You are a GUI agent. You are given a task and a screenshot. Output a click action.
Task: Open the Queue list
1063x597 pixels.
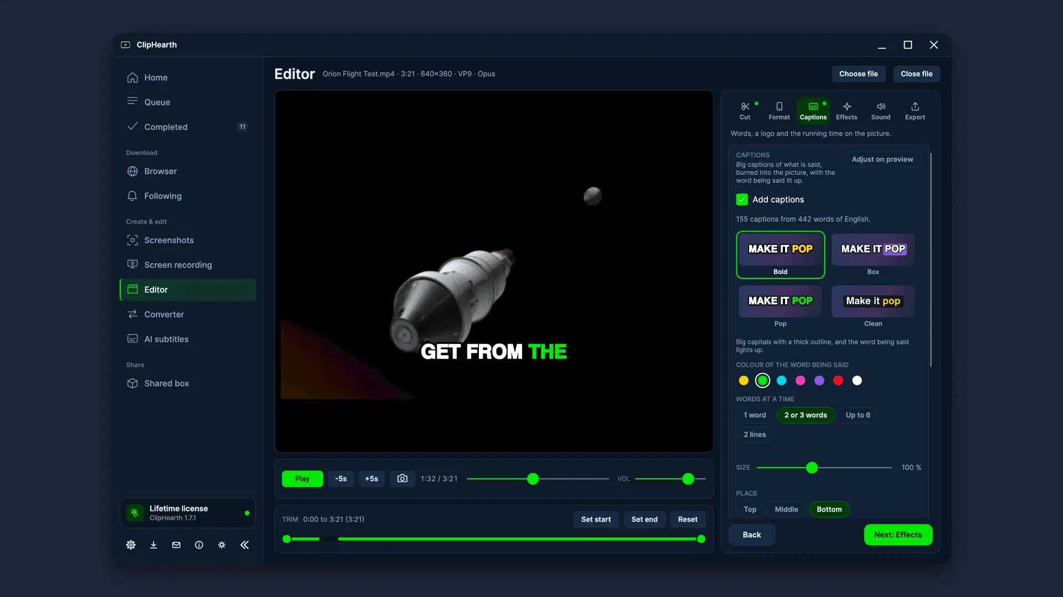coord(188,102)
